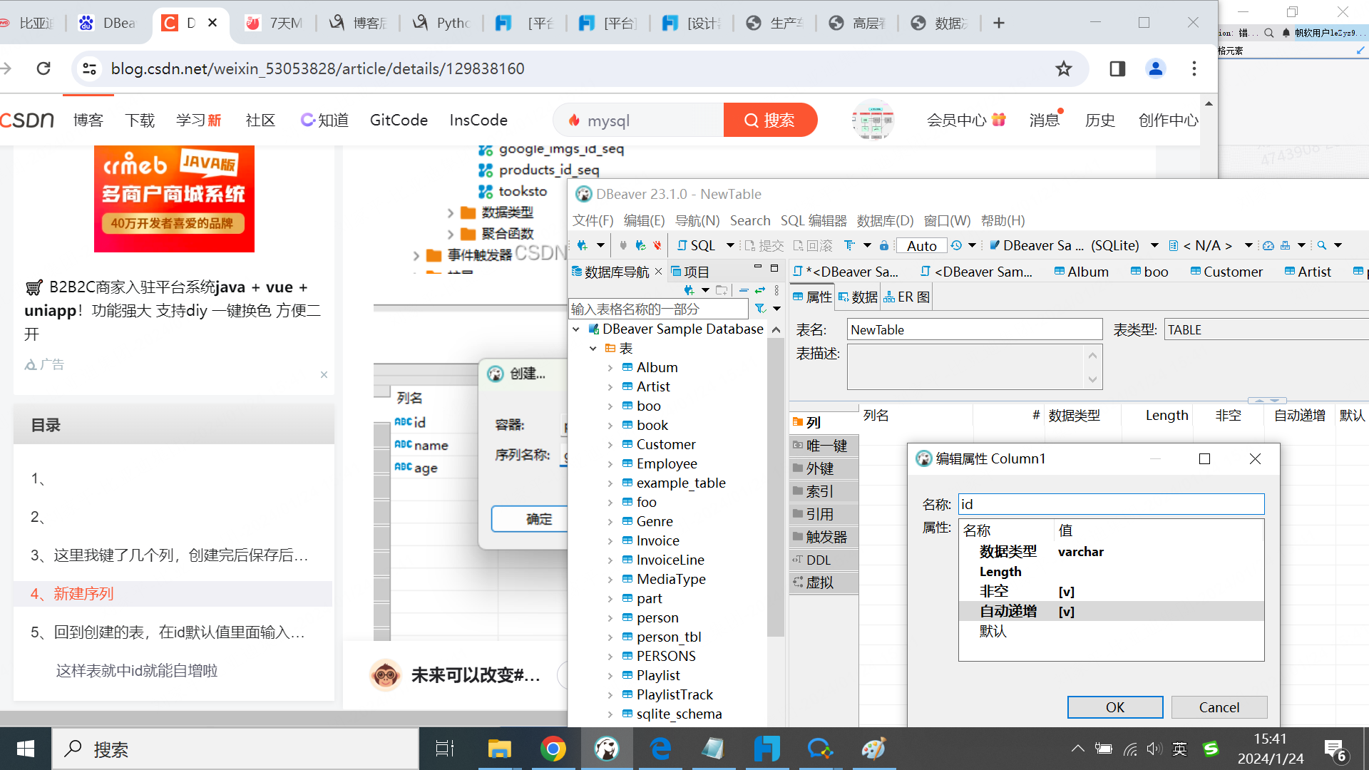Click the navigator filter funnel icon
This screenshot has height=770, width=1369.
coord(761,309)
